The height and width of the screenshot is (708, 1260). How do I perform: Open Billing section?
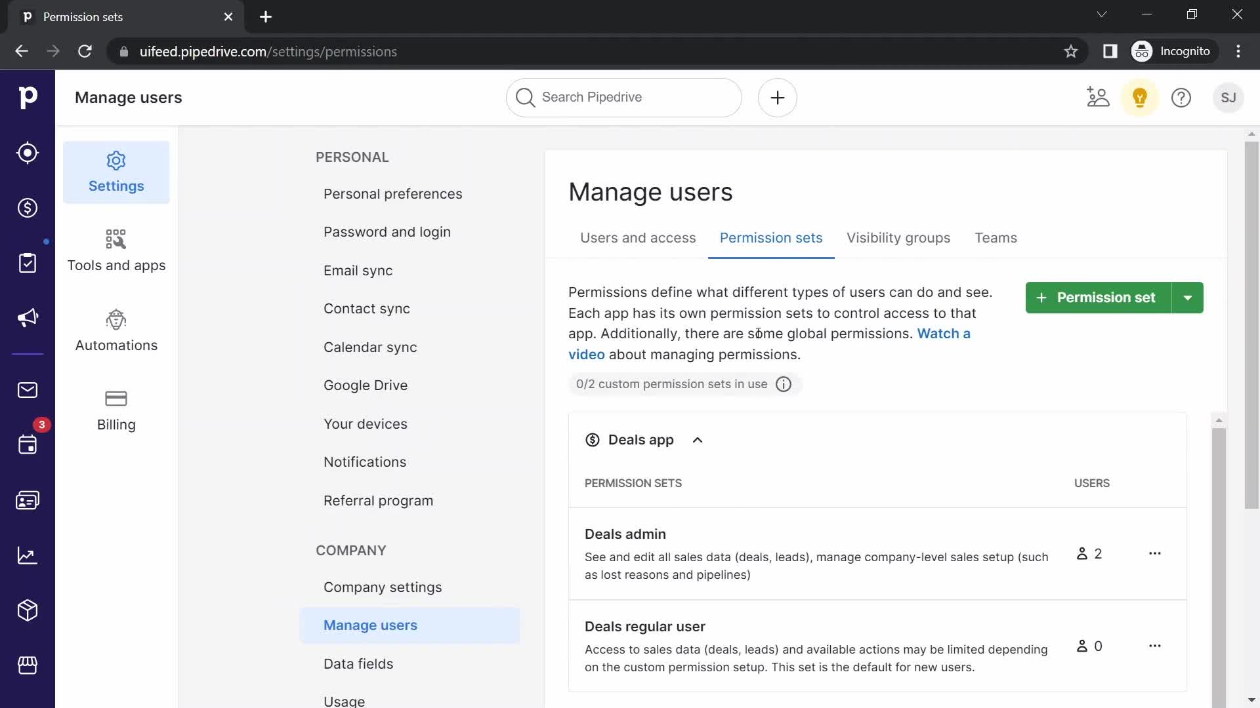[x=116, y=409]
